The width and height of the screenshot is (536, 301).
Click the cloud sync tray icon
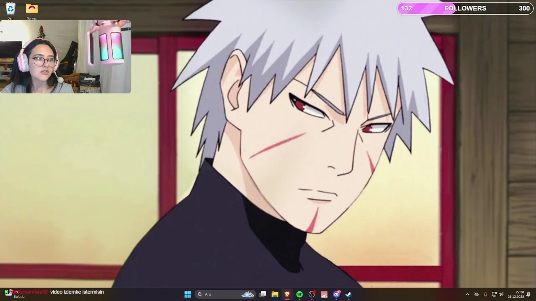pos(476,294)
